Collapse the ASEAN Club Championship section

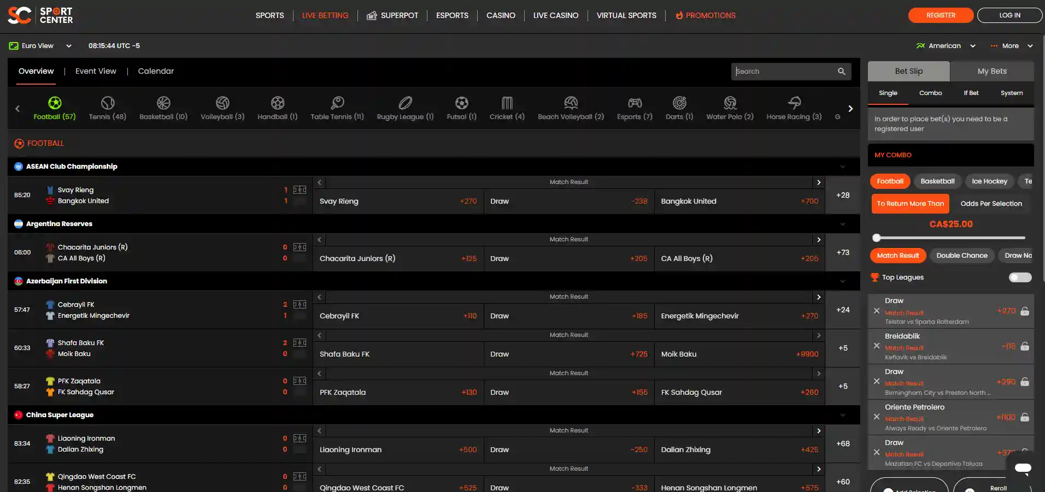[842, 167]
